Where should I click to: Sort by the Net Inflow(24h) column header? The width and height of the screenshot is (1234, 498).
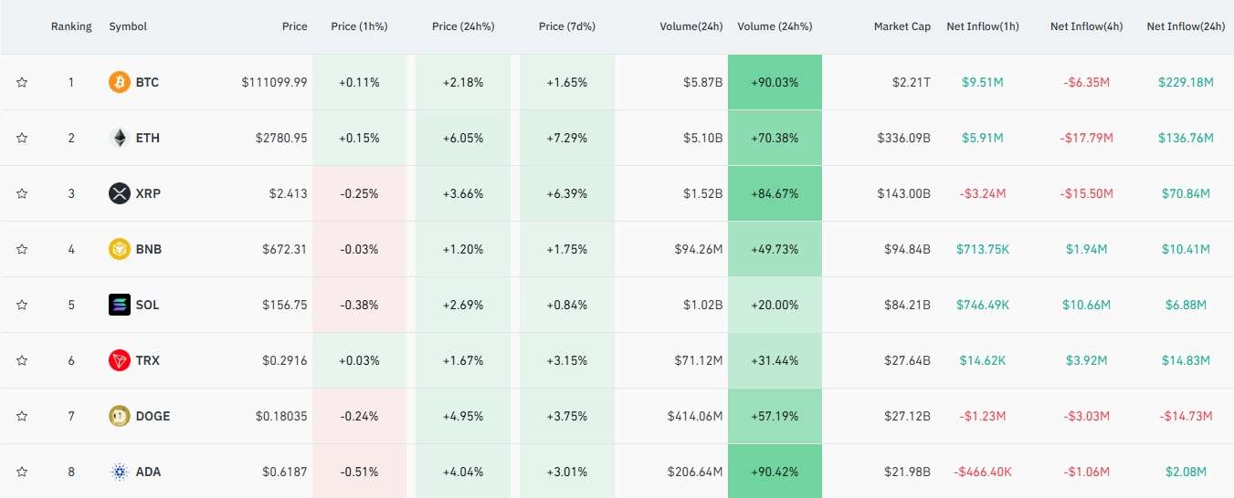(1186, 26)
